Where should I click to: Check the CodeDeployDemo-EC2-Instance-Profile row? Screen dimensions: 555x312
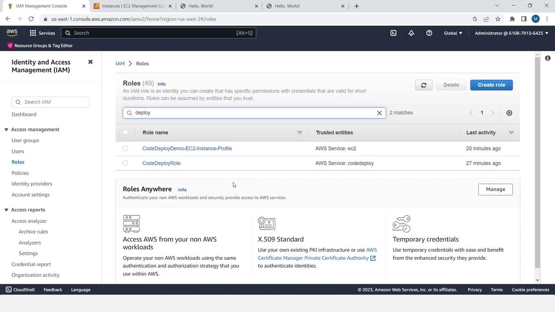[125, 148]
